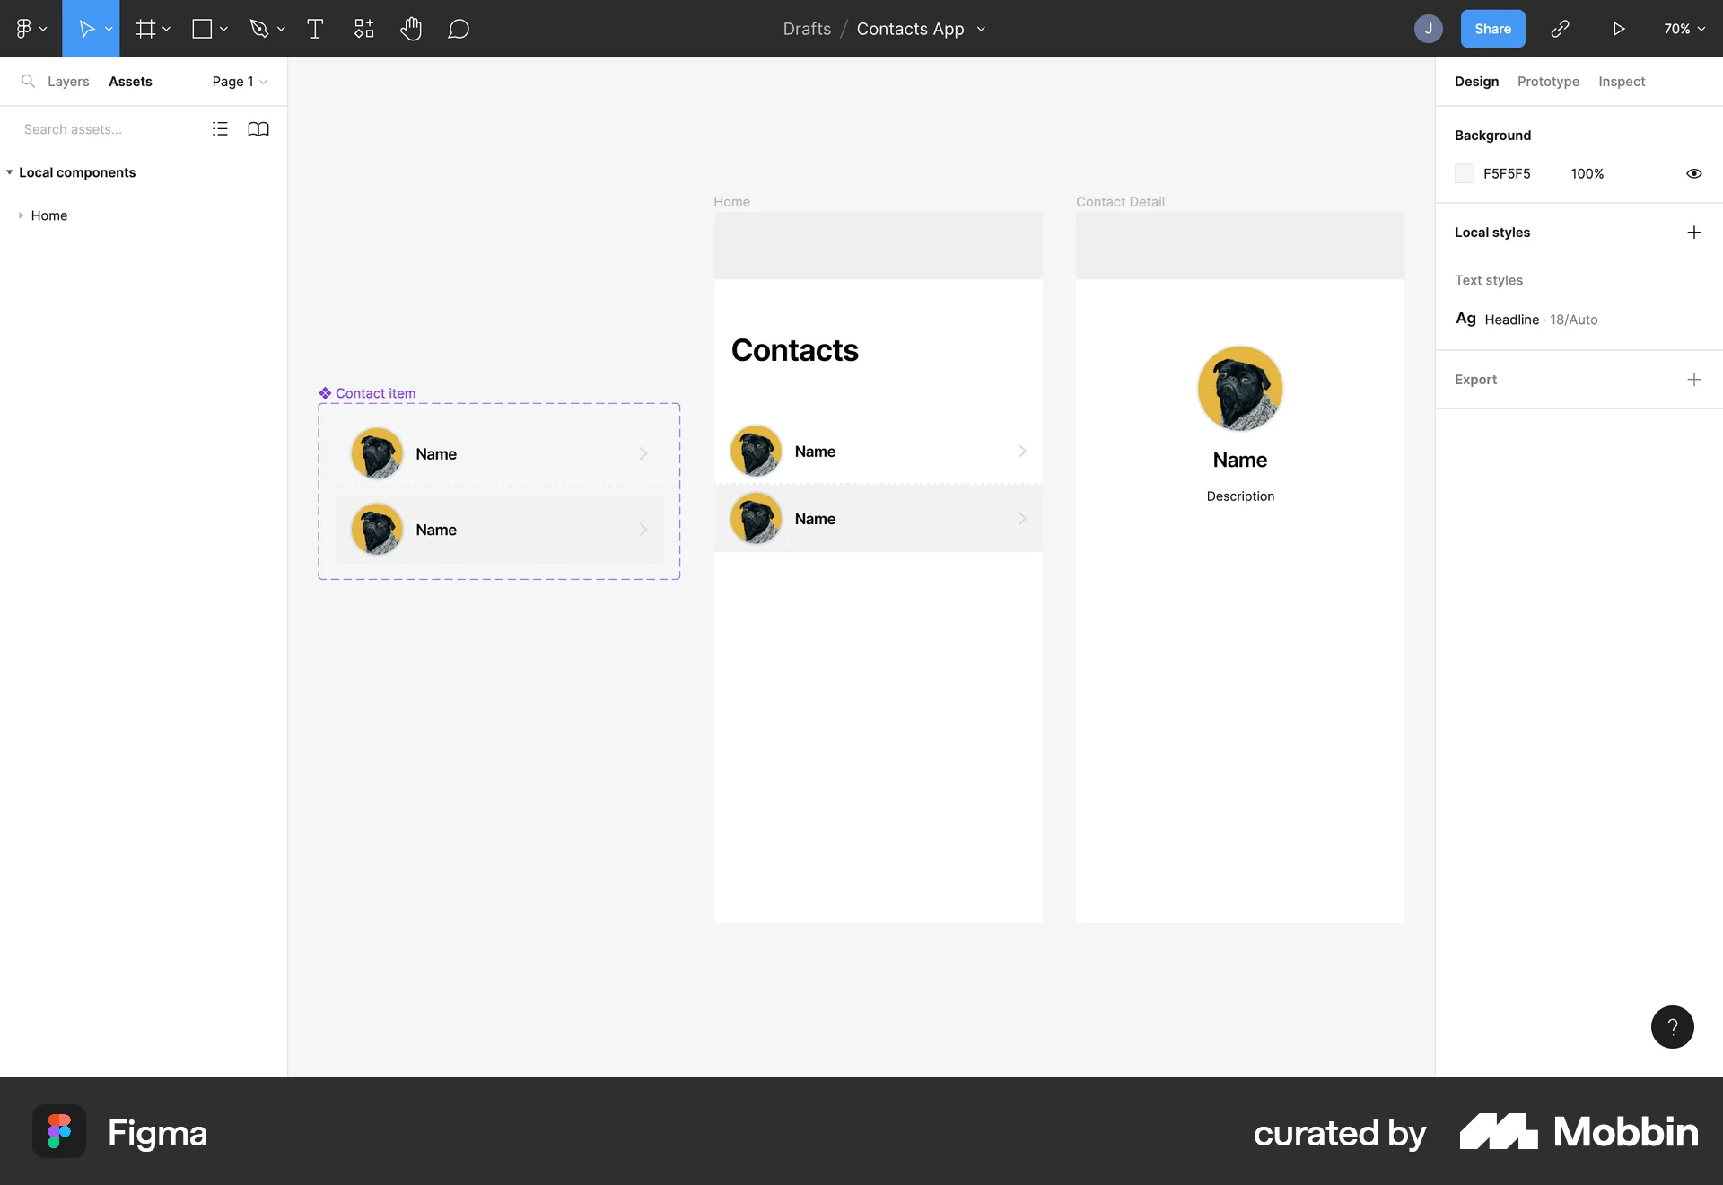Select the Rectangle shape tool

click(203, 28)
